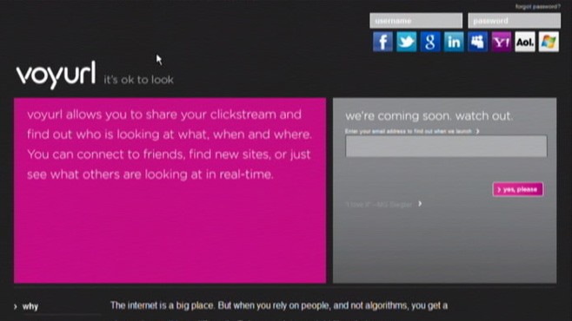
Task: Click the 'we're coming soon. watch out.' heading
Action: [x=429, y=116]
